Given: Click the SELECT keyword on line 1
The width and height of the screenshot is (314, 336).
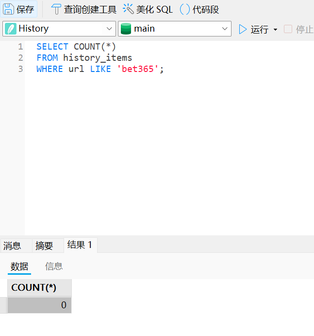Looking at the screenshot, I should (52, 47).
